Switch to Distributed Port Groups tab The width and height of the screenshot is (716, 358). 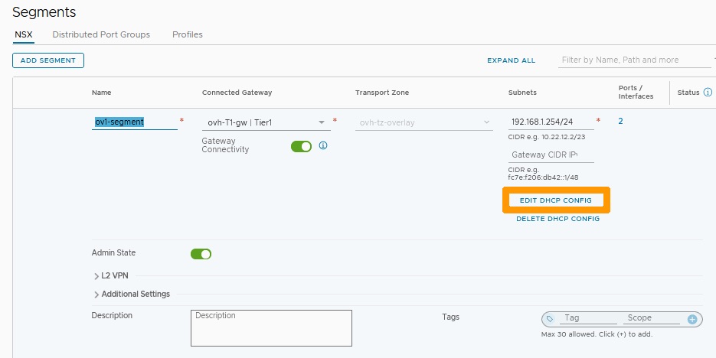[x=101, y=34]
